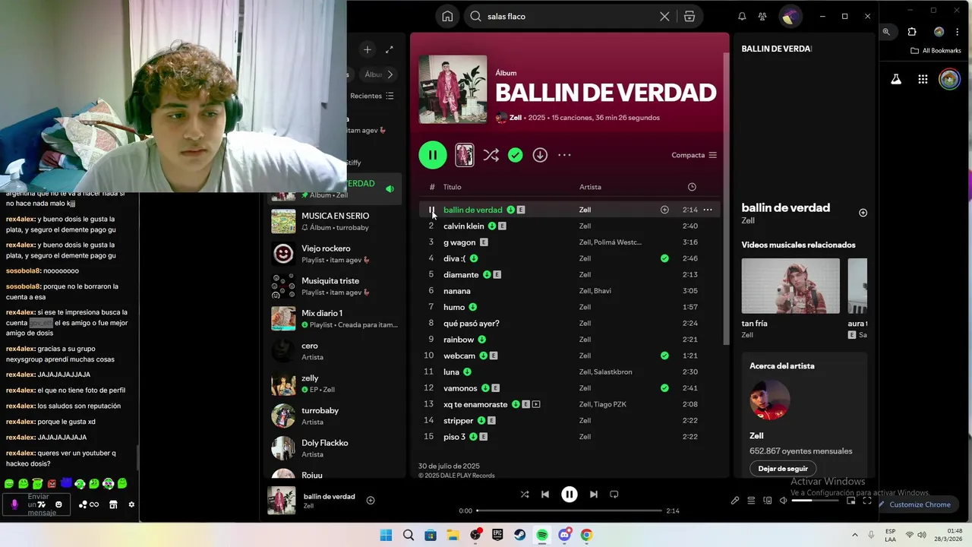Sort tracks by the Artista column header
The width and height of the screenshot is (972, 547).
click(x=590, y=187)
